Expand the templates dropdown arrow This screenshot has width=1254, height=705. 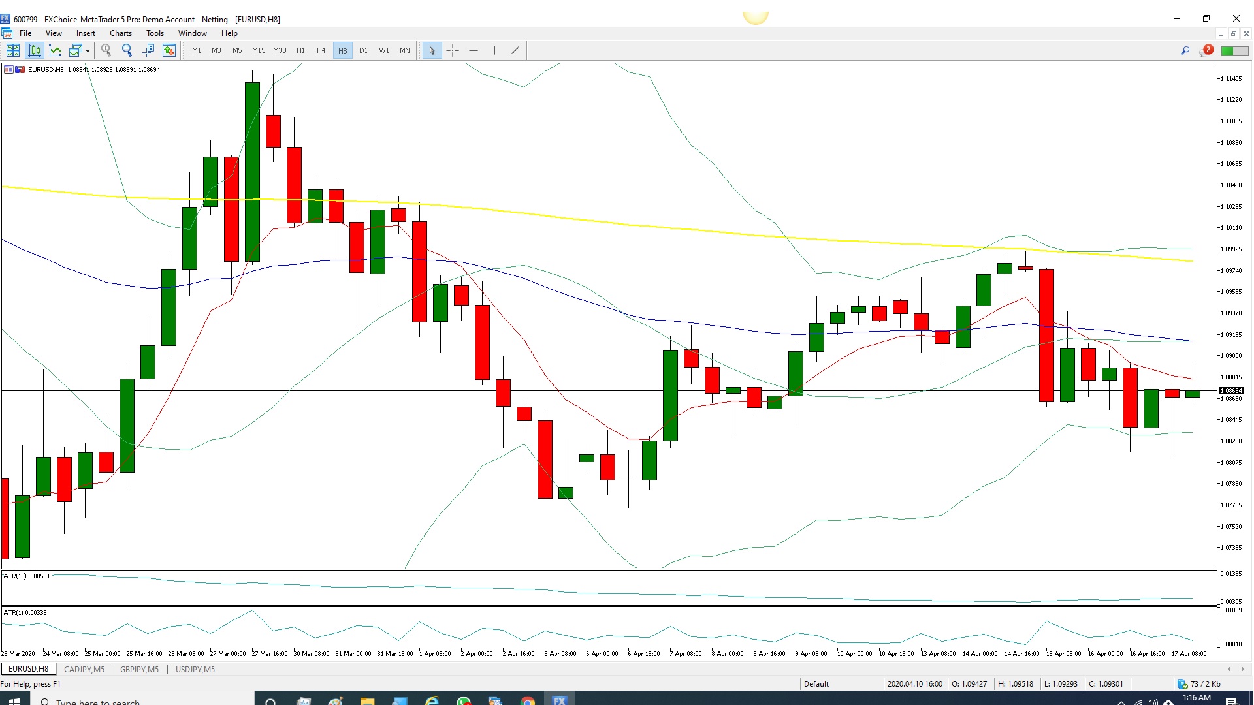pos(88,50)
